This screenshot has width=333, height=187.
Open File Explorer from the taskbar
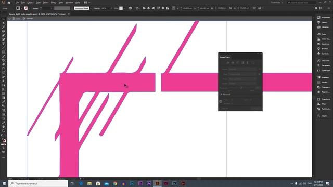tap(89, 183)
